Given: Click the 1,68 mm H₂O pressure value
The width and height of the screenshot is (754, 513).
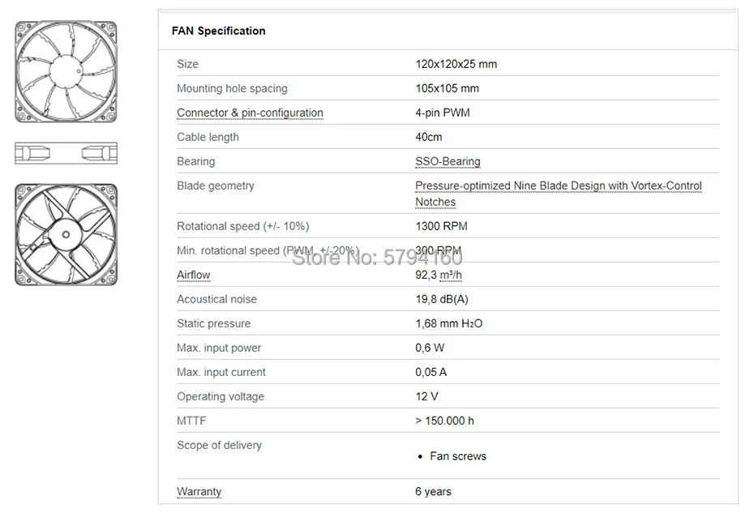Looking at the screenshot, I should pyautogui.click(x=449, y=323).
